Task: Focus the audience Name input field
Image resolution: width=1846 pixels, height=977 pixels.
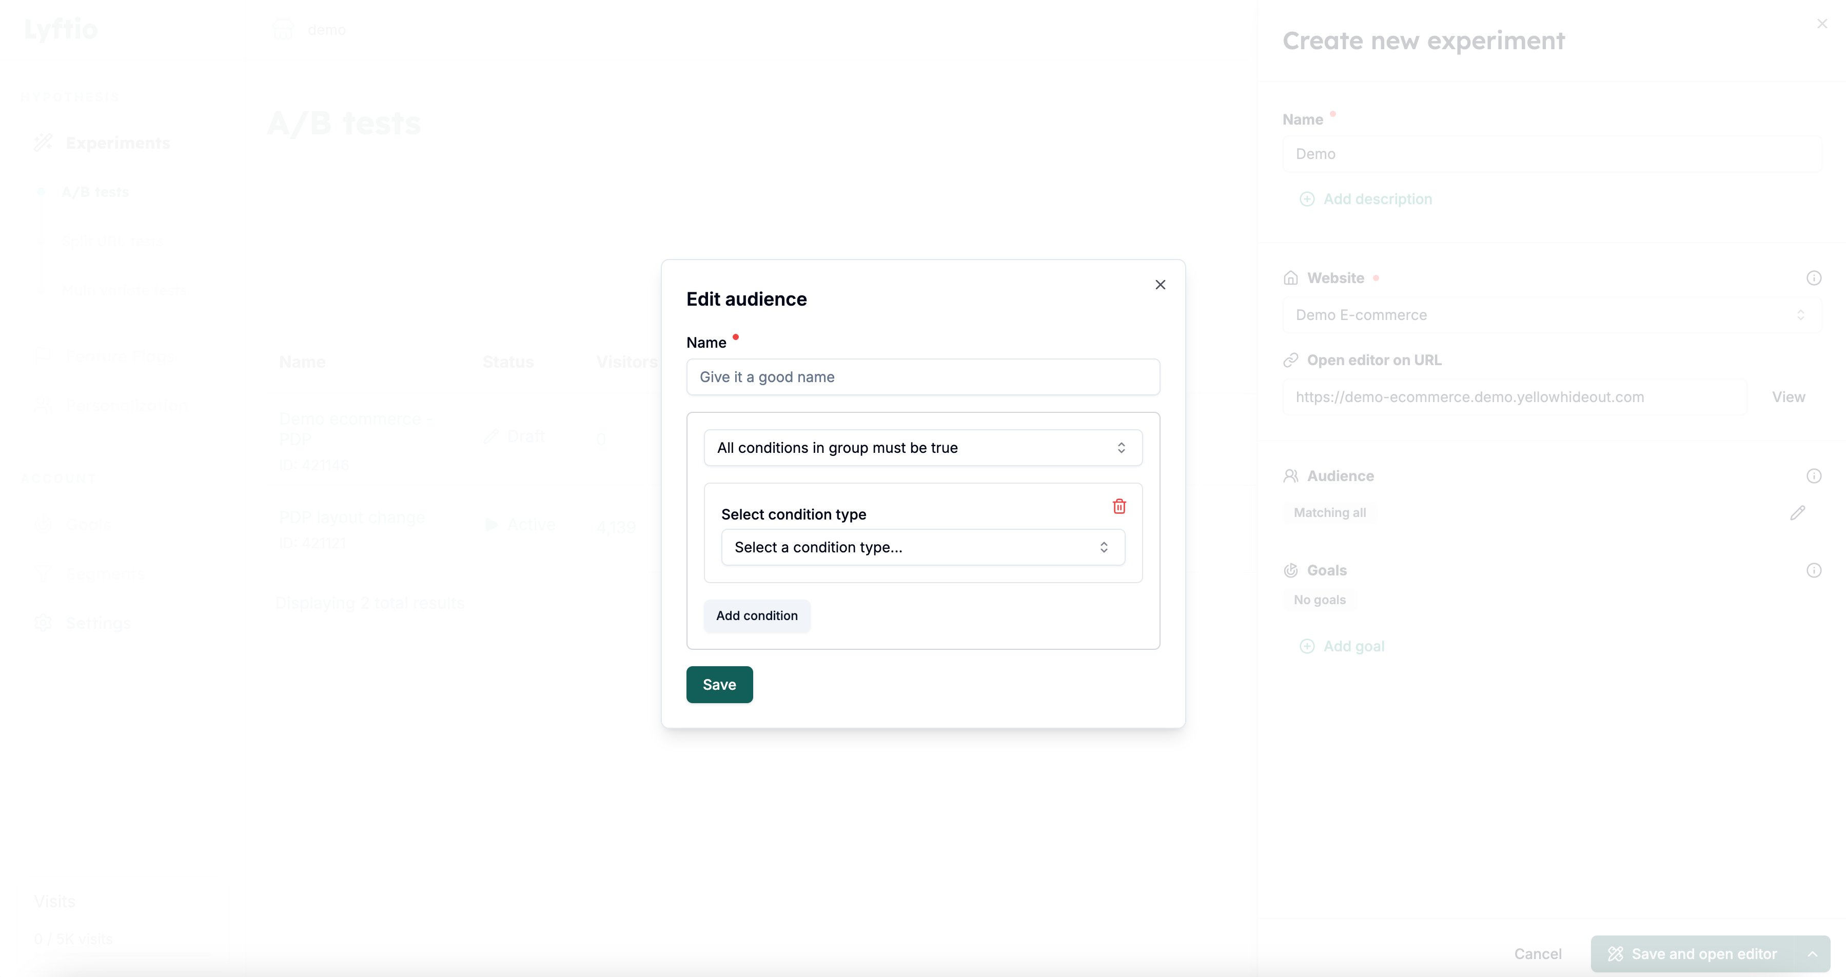Action: tap(922, 377)
